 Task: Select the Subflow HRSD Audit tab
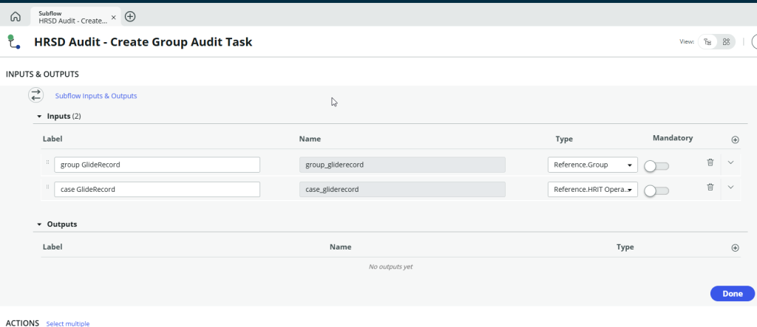click(71, 16)
